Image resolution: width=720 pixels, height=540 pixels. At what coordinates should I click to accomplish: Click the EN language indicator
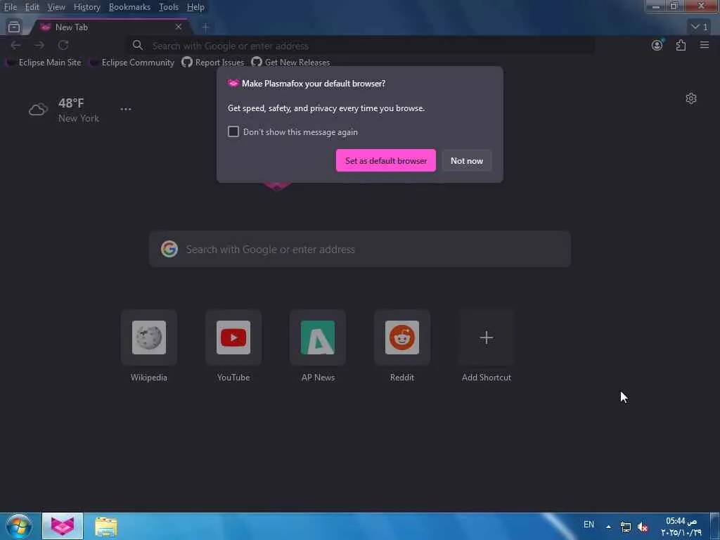589,525
